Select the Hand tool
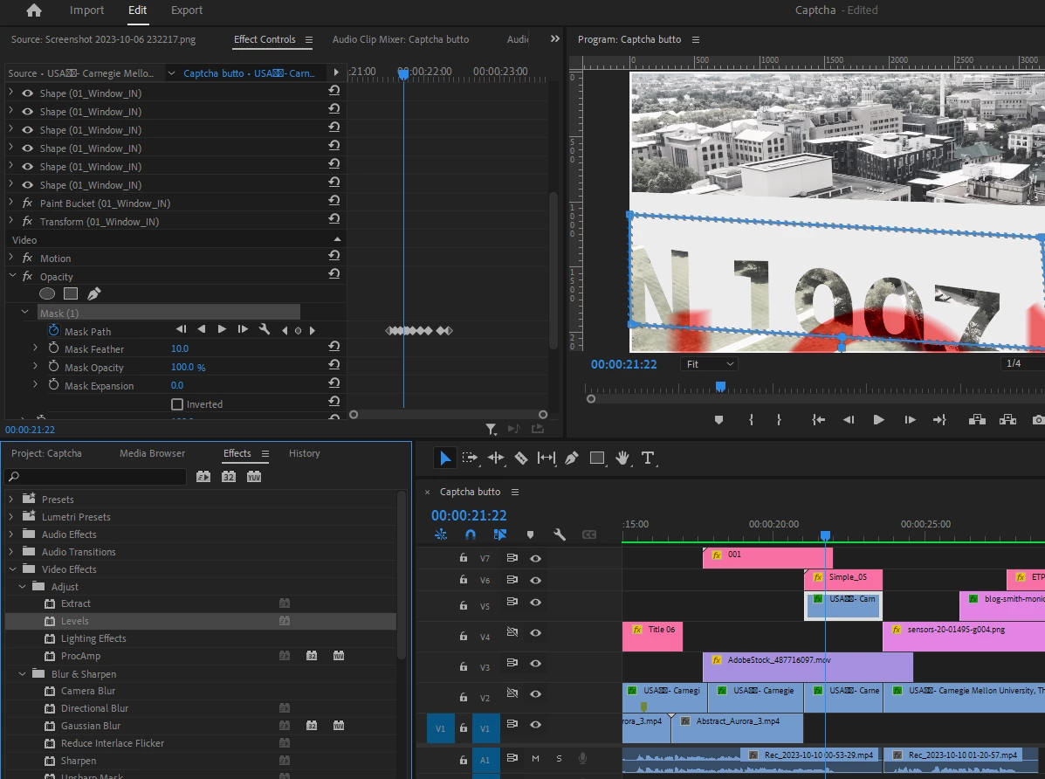The image size is (1045, 779). coord(622,458)
